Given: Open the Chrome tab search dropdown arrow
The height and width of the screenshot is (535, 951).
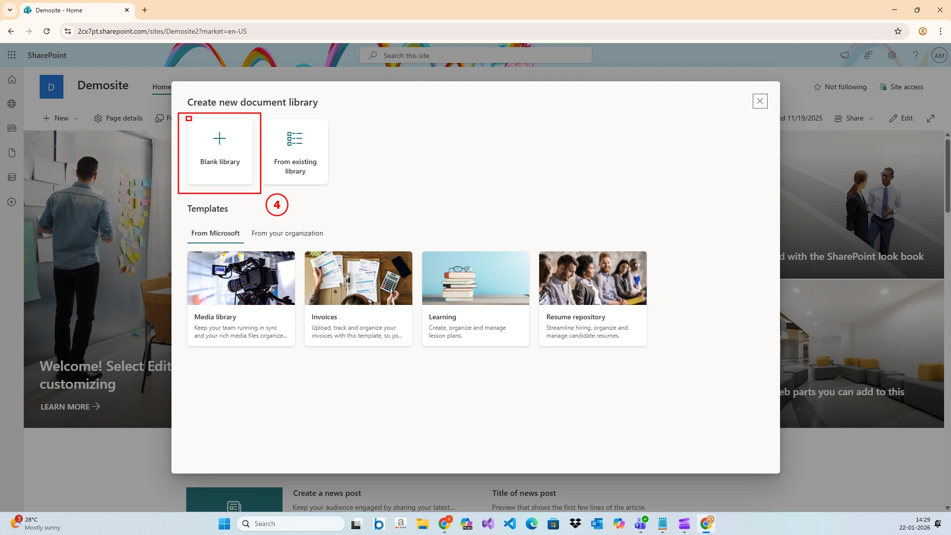Looking at the screenshot, I should tap(9, 10).
